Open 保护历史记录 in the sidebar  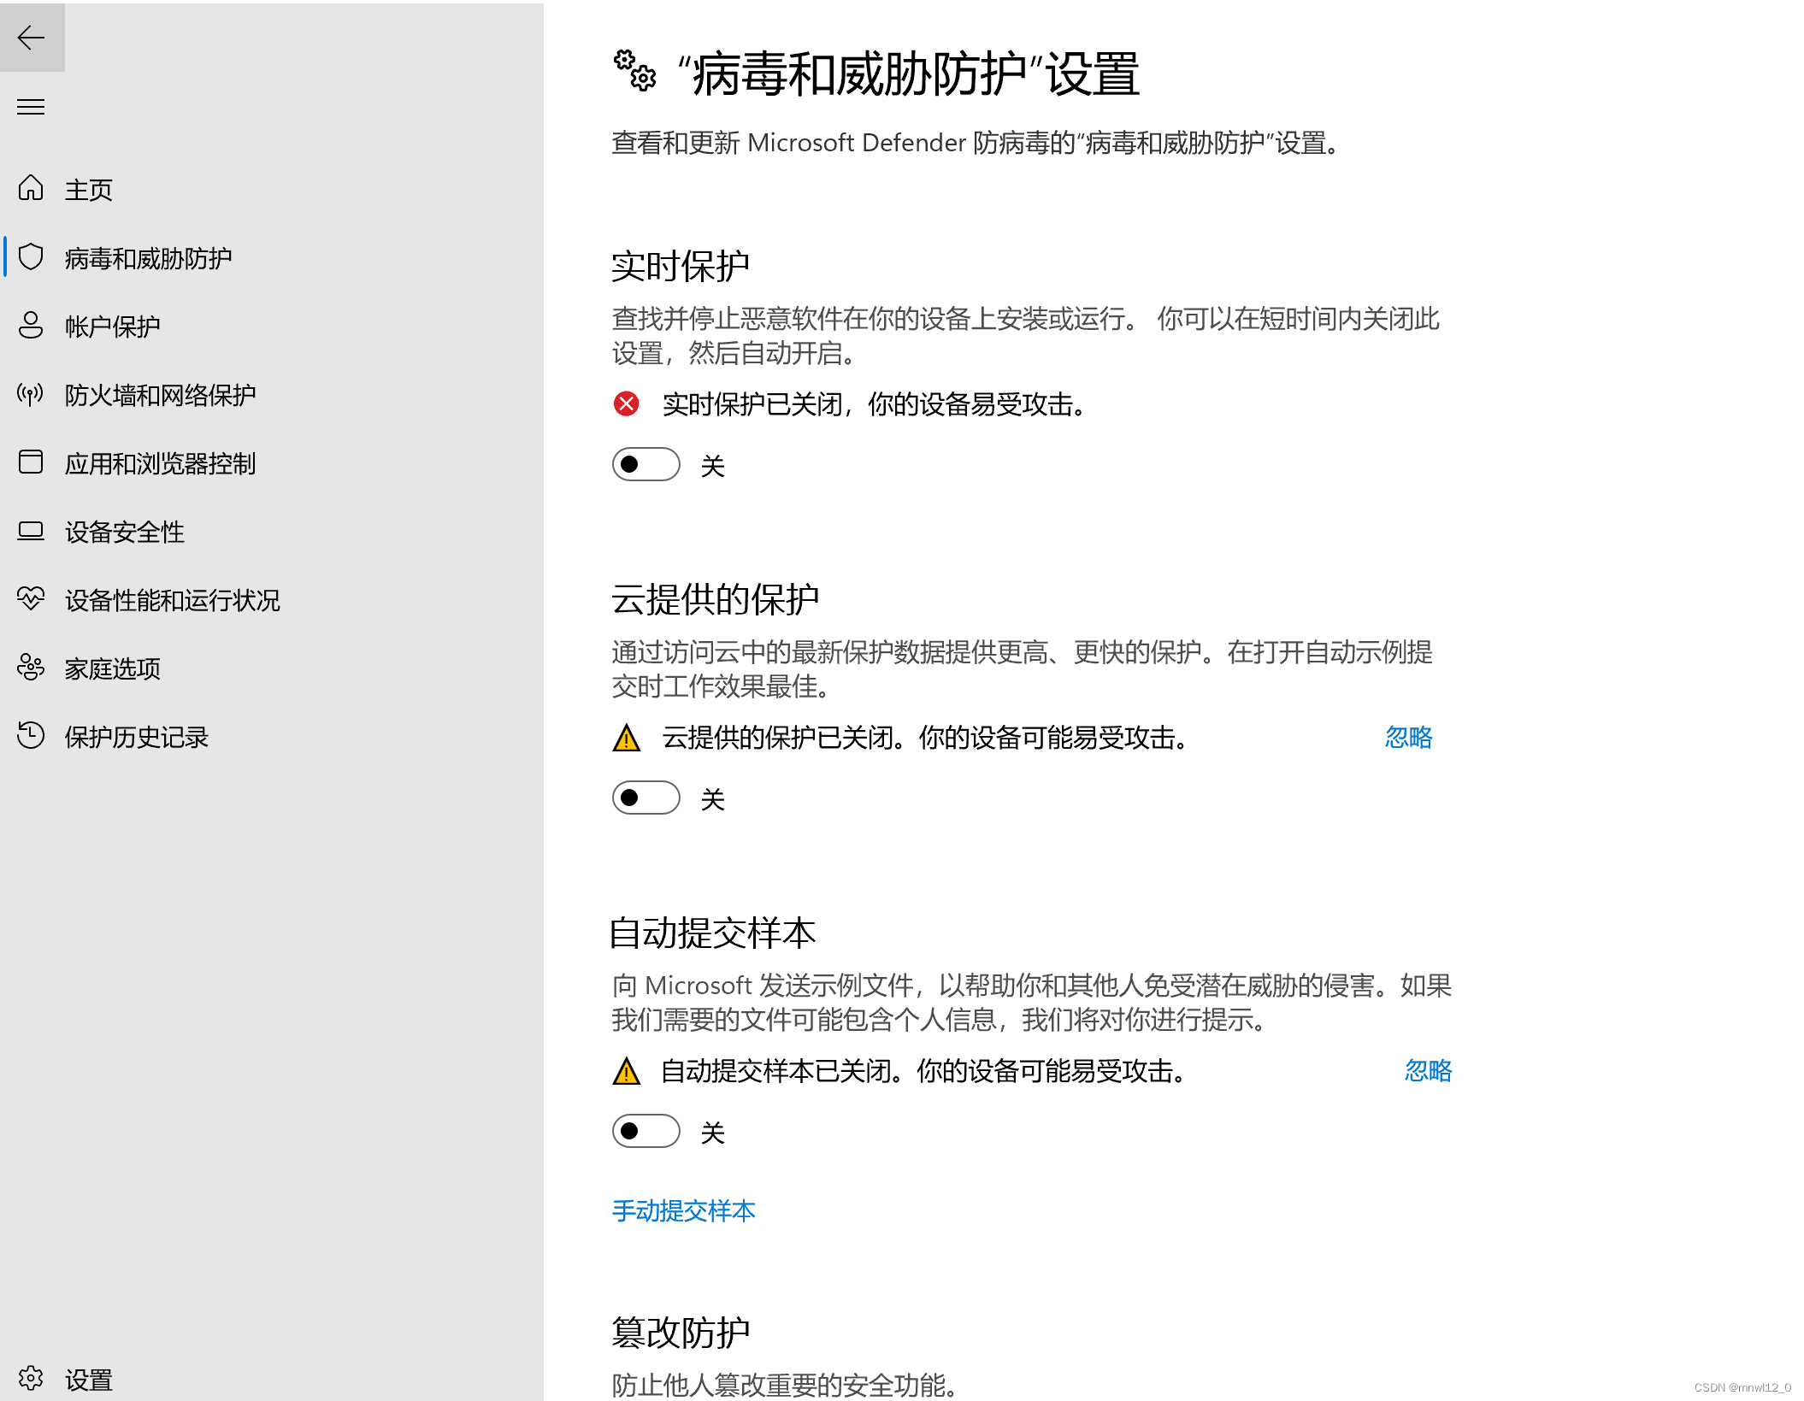[x=136, y=737]
